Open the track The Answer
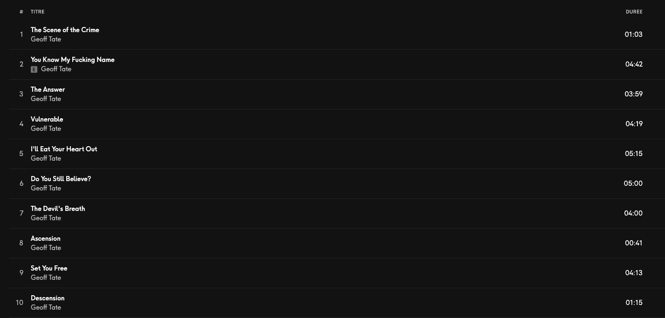Viewport: 665px width, 318px height. click(x=48, y=89)
